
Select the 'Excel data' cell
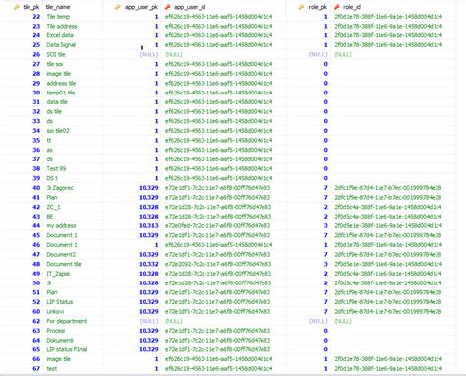point(60,35)
